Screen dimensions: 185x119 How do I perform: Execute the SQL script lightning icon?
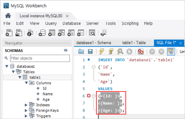coord(102,52)
